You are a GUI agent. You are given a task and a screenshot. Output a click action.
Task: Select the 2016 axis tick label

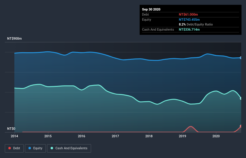82,136
